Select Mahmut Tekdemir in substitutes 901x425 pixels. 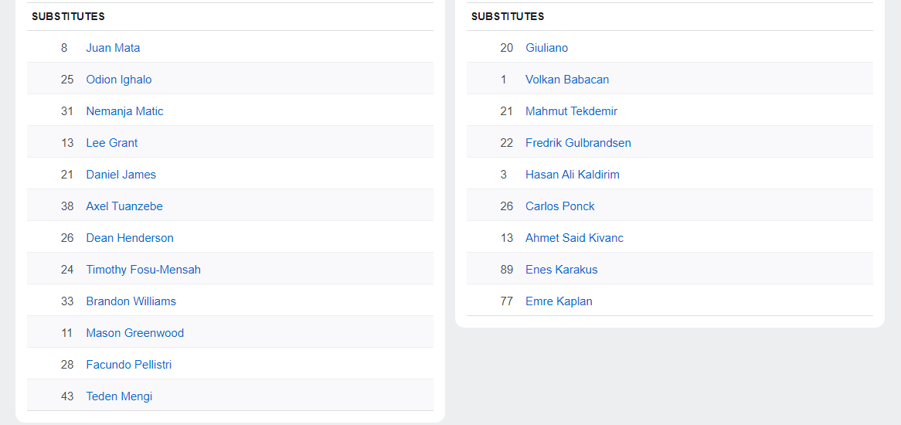click(571, 111)
